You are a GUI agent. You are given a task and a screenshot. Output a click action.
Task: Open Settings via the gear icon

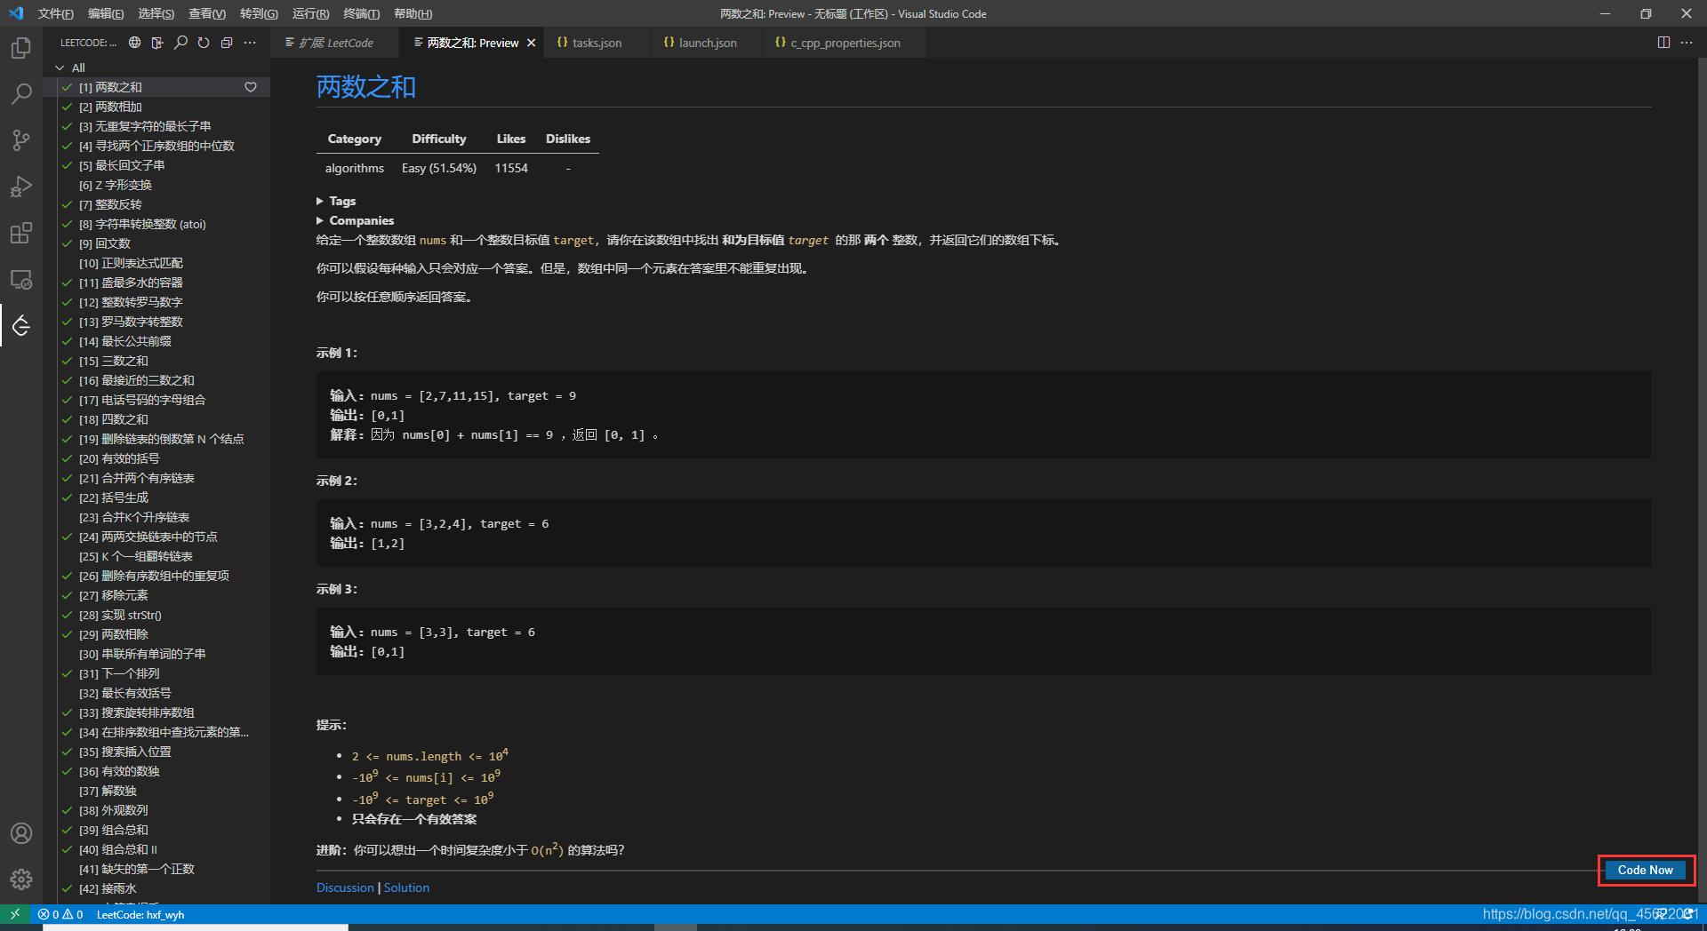tap(20, 879)
